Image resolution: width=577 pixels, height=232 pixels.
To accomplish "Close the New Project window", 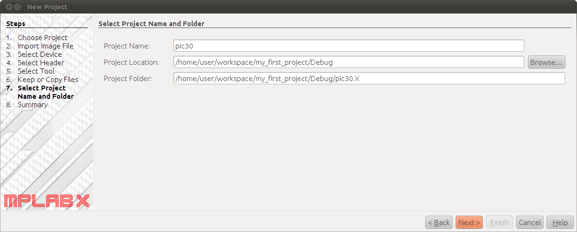I will tap(8, 7).
